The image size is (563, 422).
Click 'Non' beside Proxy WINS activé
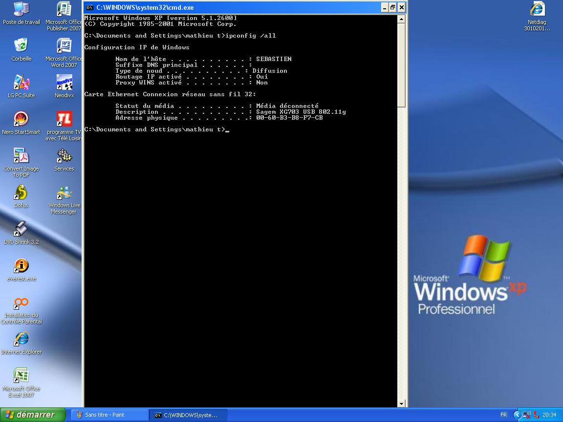pos(262,83)
